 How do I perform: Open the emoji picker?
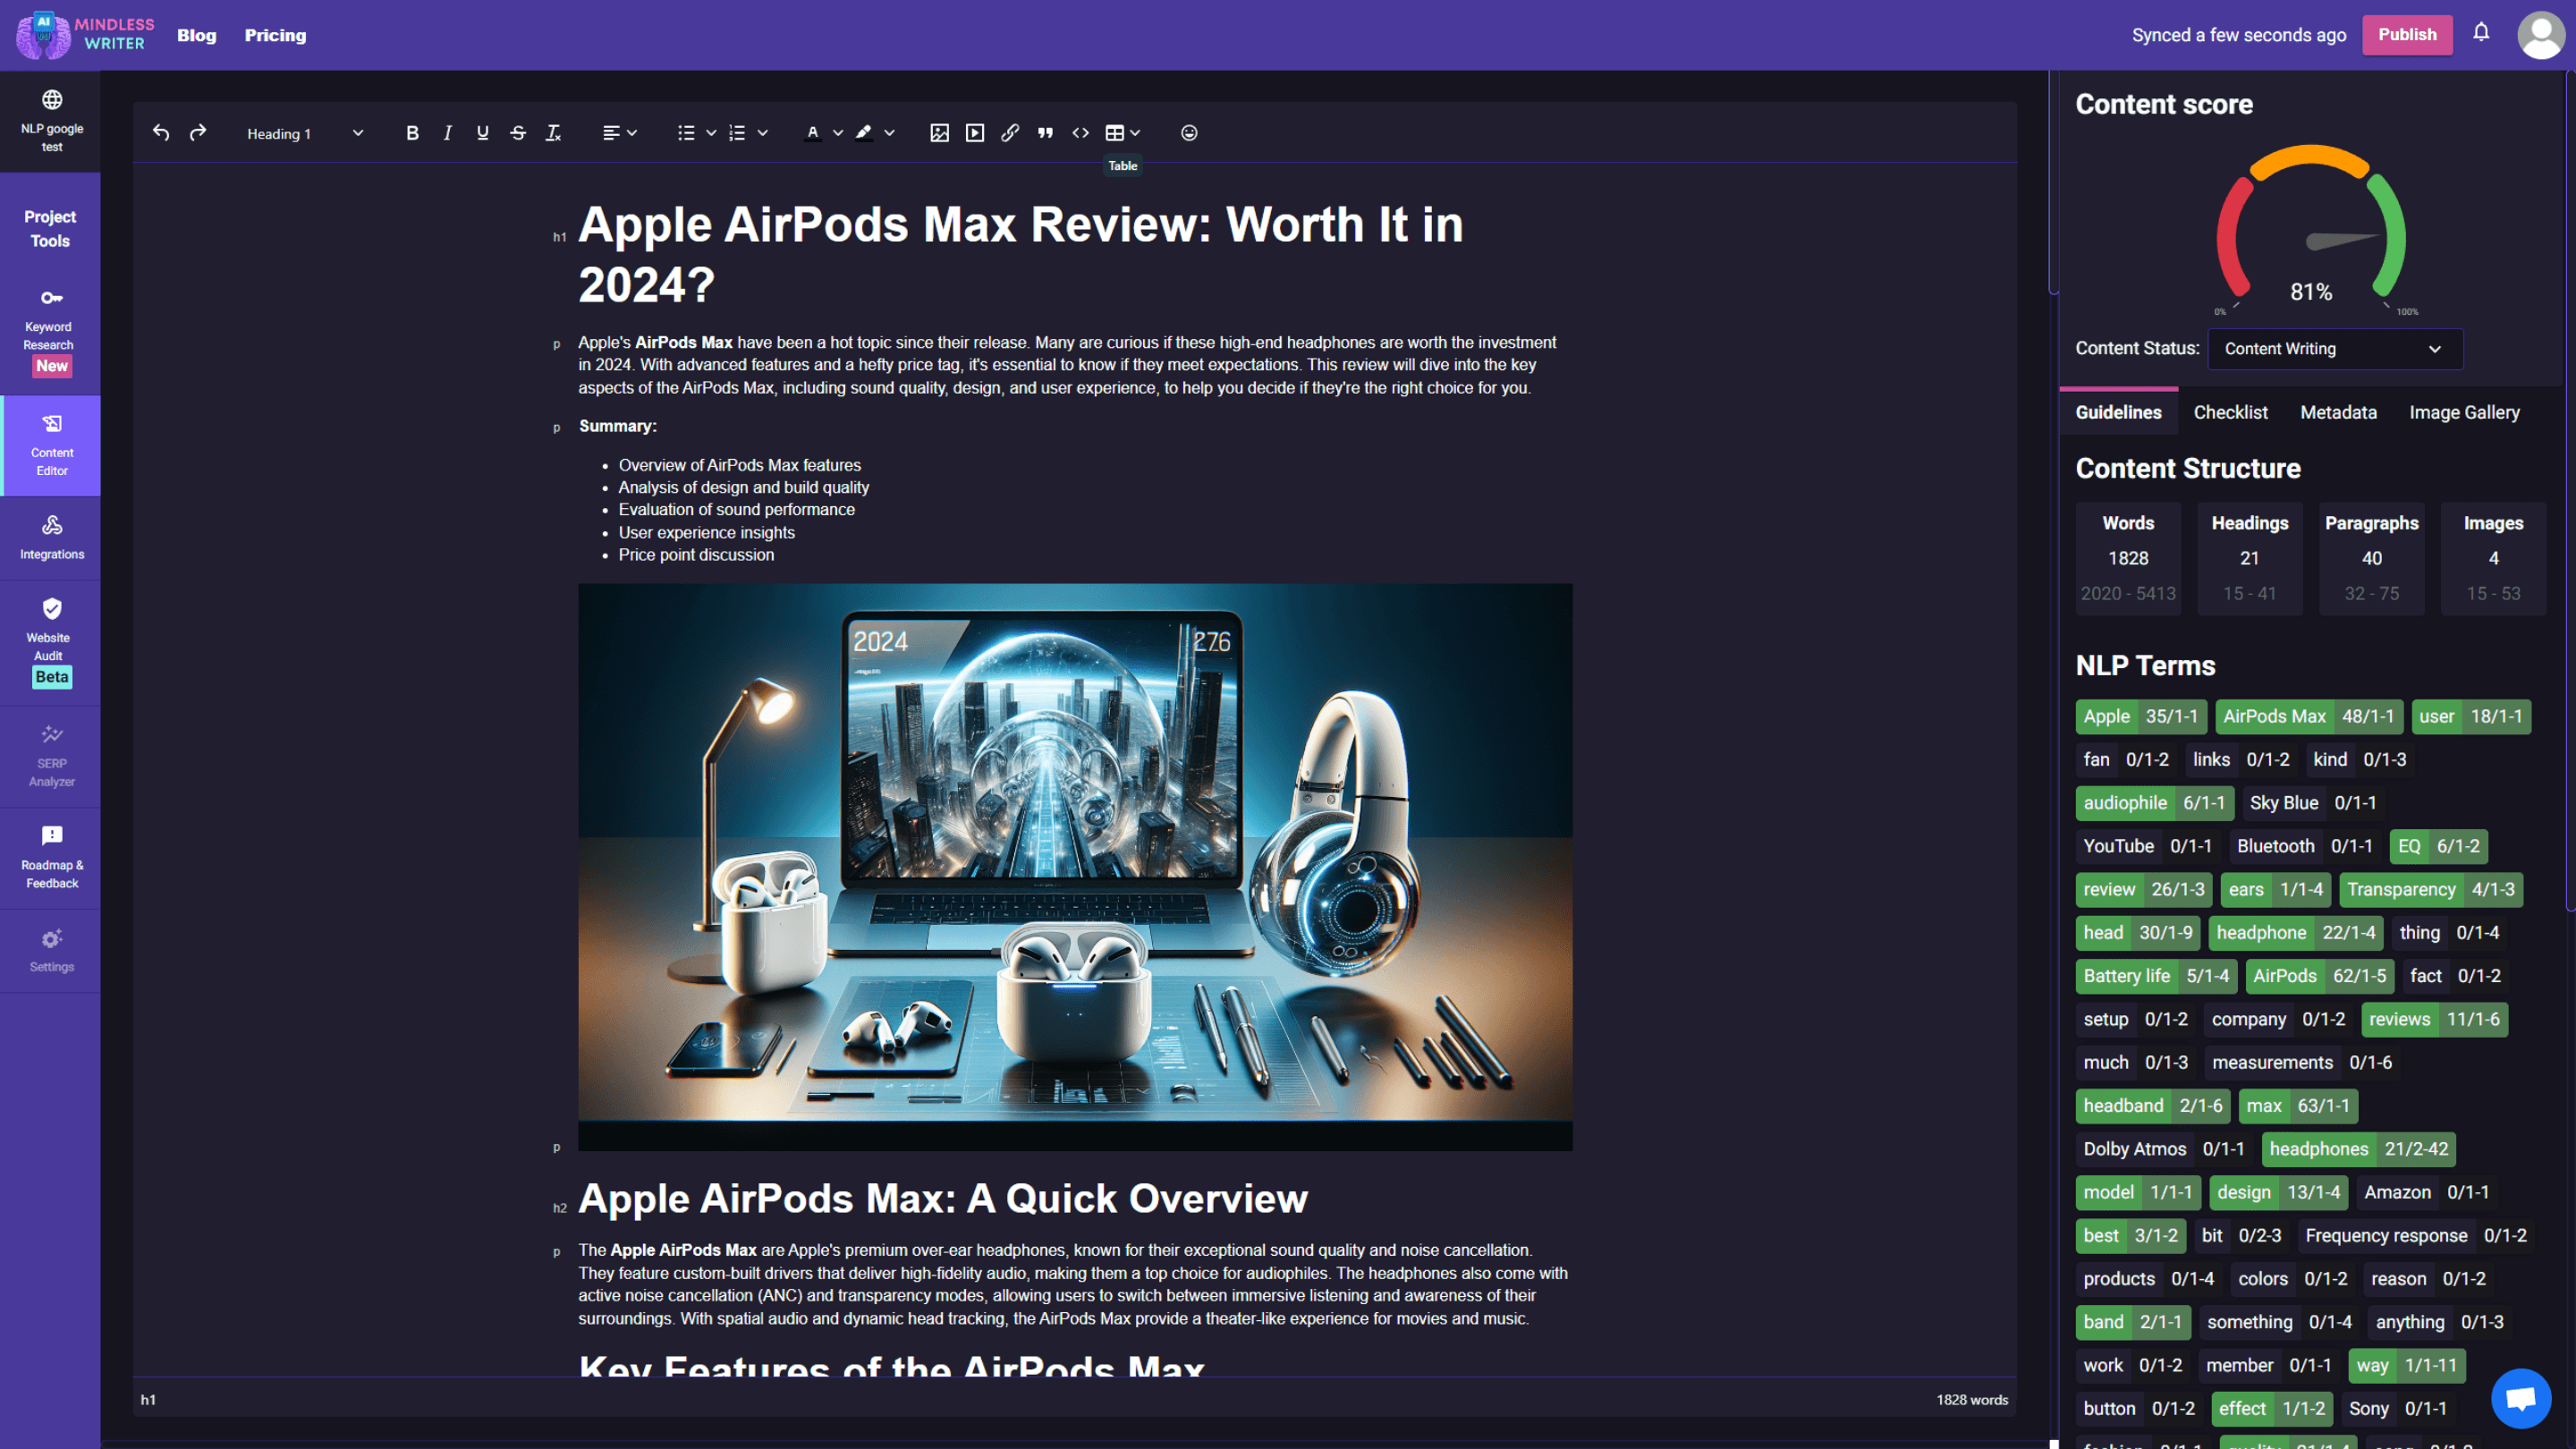coord(1189,133)
